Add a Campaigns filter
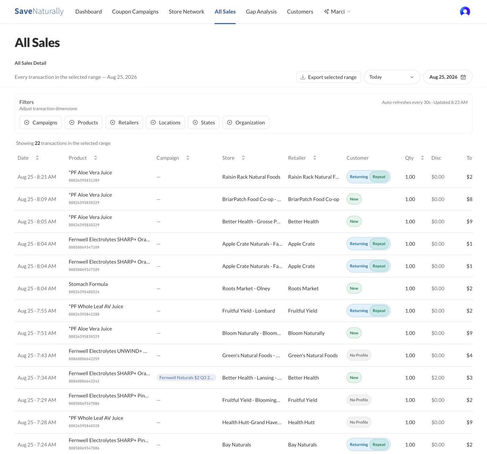The image size is (487, 454). (41, 123)
